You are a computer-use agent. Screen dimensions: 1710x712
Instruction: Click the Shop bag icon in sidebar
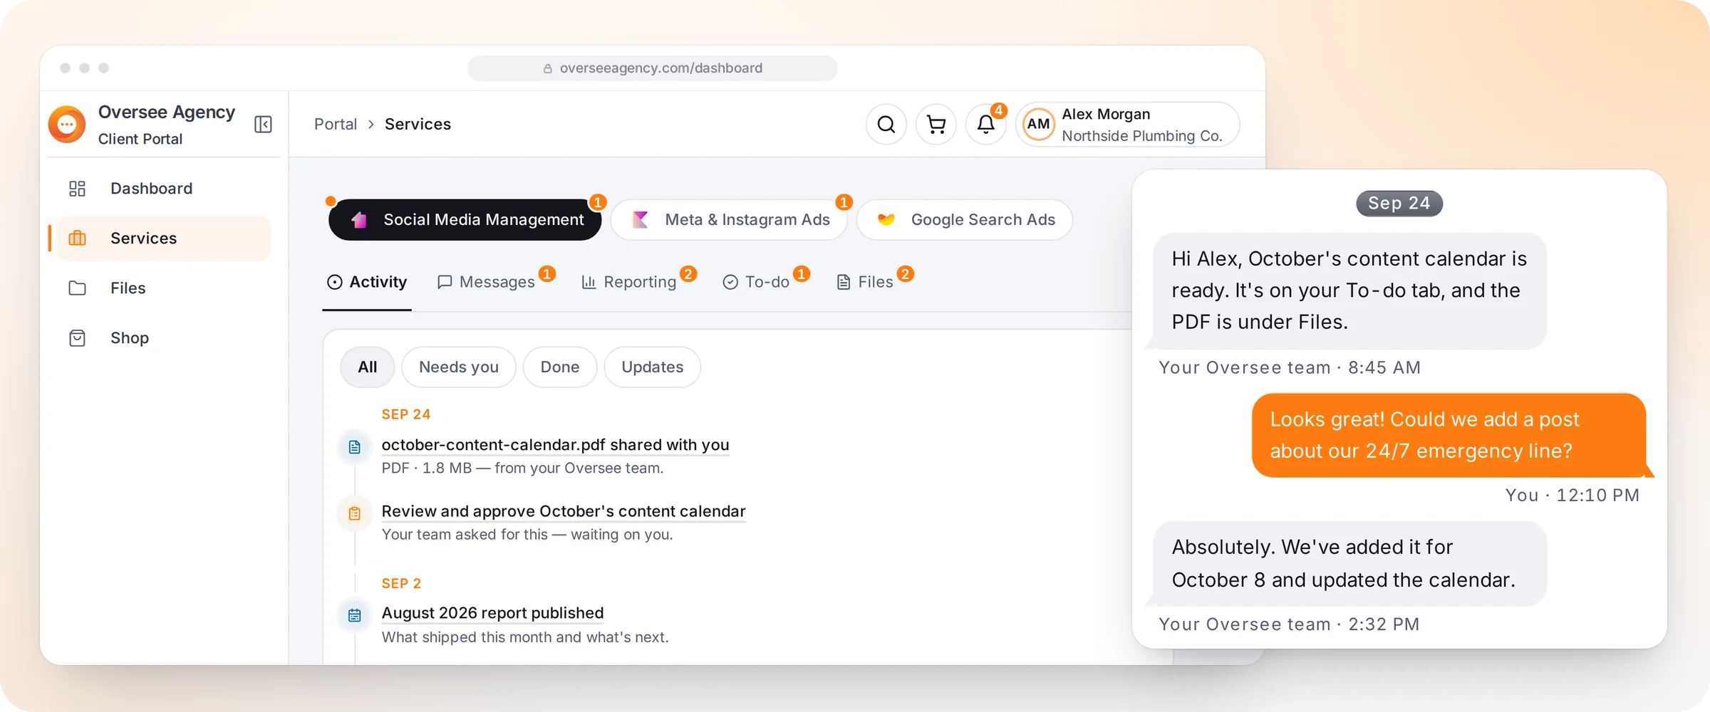[x=77, y=338]
